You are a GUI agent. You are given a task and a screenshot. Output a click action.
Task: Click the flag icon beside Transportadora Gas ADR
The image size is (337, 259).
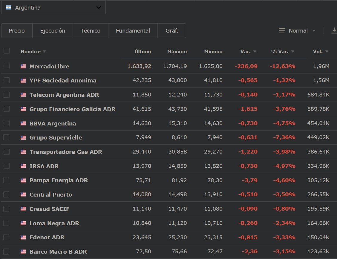23,152
